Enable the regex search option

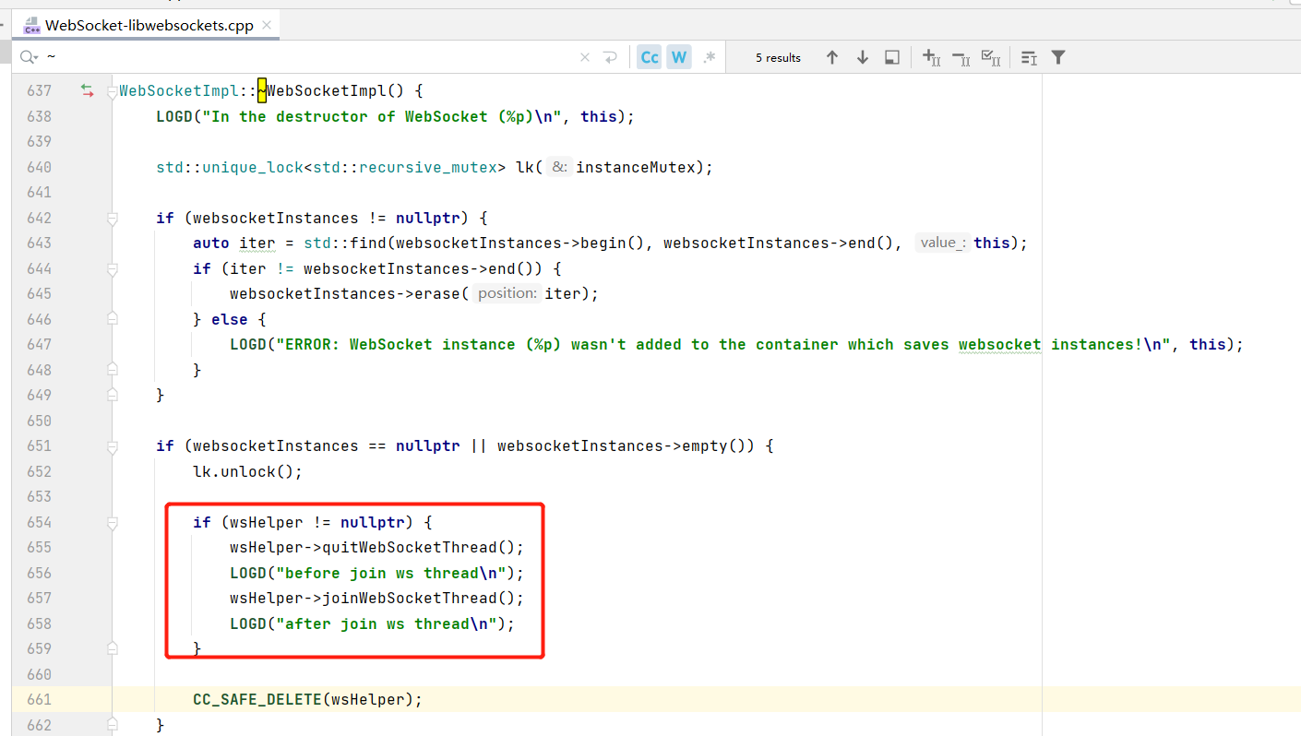pyautogui.click(x=710, y=56)
